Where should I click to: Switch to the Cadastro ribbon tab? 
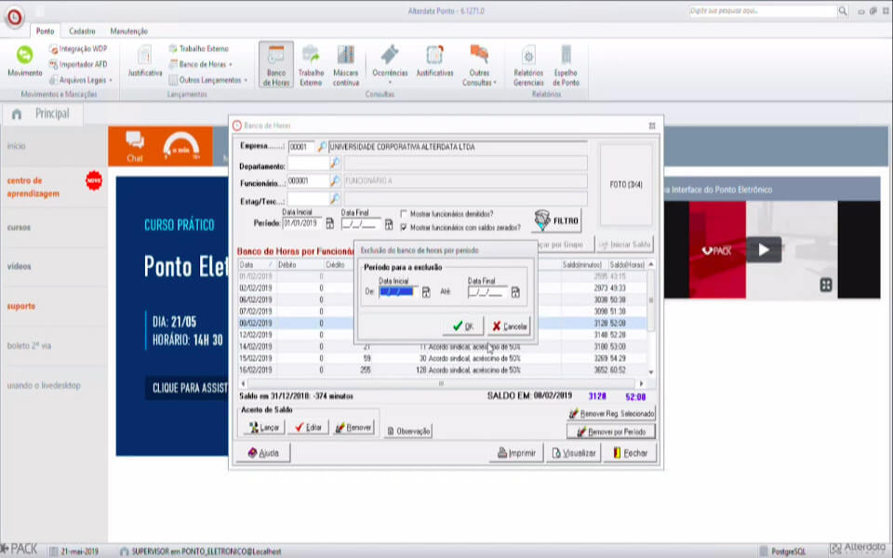coord(82,31)
